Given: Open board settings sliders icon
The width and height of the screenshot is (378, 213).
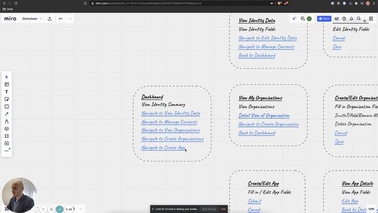Looking at the screenshot, I should (337, 18).
